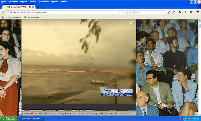The width and height of the screenshot is (201, 121).
Task: Go back with the back arrow
Action: 3,12
